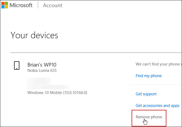Click the Nokia Lumia 635 model text
The image size is (182, 127).
pos(42,70)
